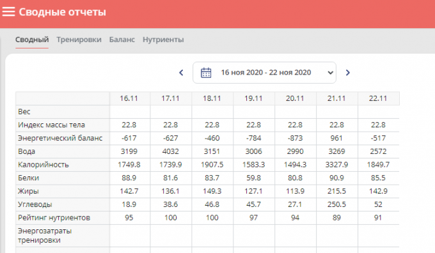Click energy balance value -873

click(295, 138)
